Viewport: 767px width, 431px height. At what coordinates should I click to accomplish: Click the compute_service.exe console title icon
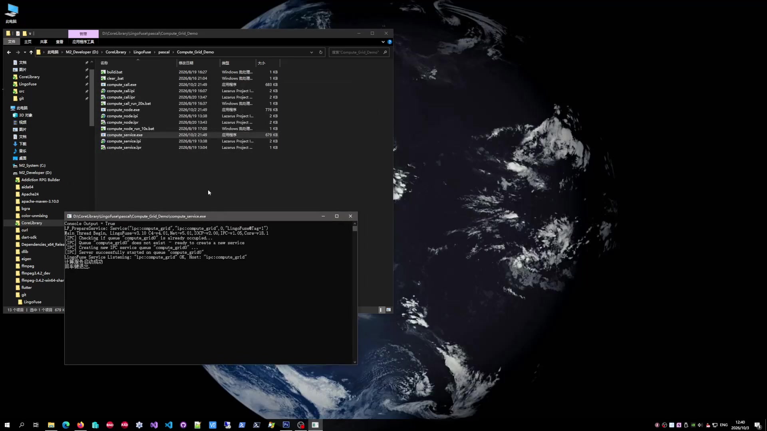(x=69, y=216)
